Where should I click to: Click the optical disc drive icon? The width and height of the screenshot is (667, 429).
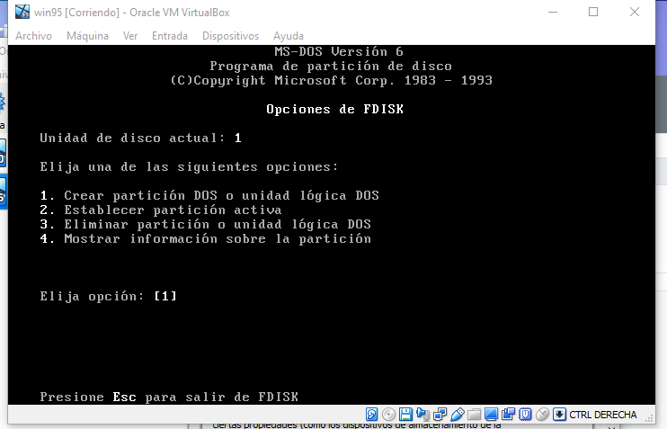388,414
